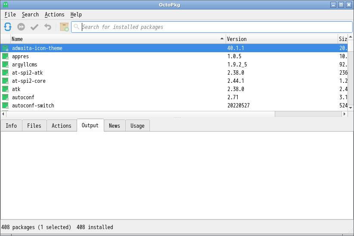Click version cell 1.9.2_5

[x=237, y=64]
